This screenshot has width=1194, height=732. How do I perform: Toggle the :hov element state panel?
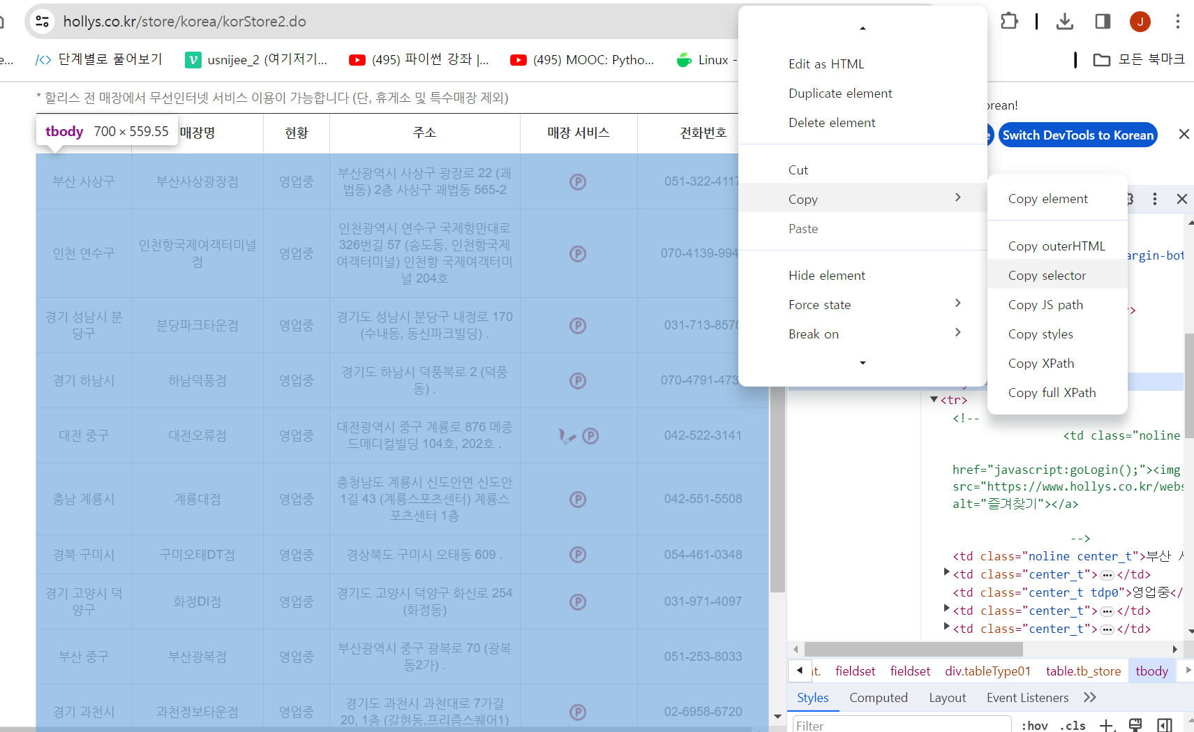click(1034, 726)
